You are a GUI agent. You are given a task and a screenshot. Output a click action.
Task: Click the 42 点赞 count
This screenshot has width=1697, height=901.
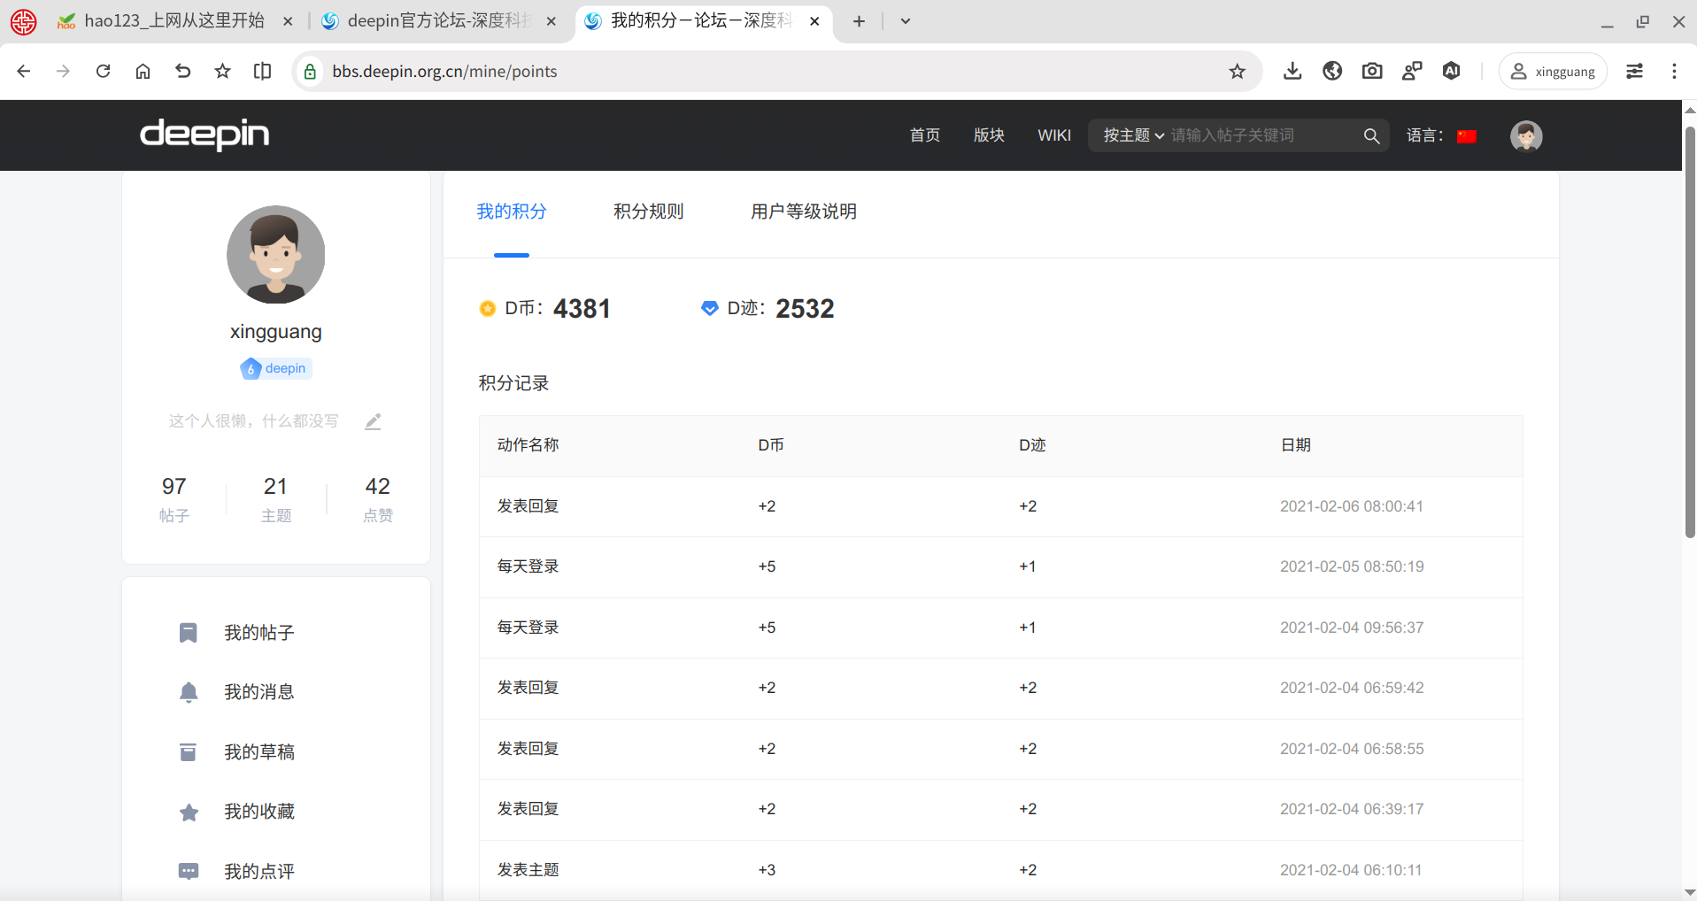point(378,499)
